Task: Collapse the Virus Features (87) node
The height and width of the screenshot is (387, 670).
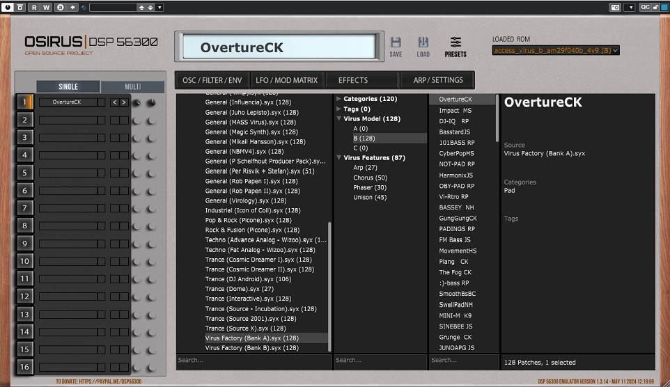Action: click(338, 157)
